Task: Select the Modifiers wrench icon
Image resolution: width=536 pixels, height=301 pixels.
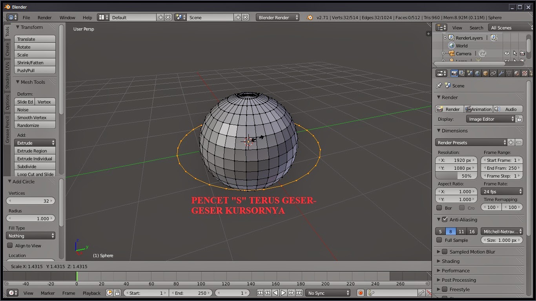Action: pyautogui.click(x=501, y=73)
